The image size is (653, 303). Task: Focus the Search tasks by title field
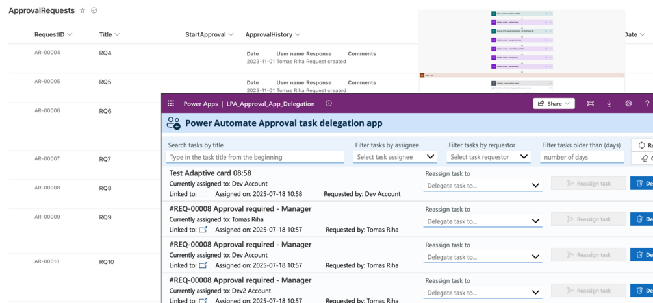(x=255, y=157)
